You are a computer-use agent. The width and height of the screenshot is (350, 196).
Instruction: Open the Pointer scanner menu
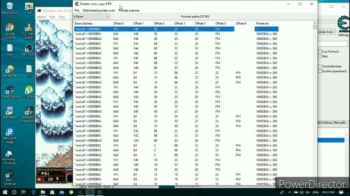[x=129, y=10]
